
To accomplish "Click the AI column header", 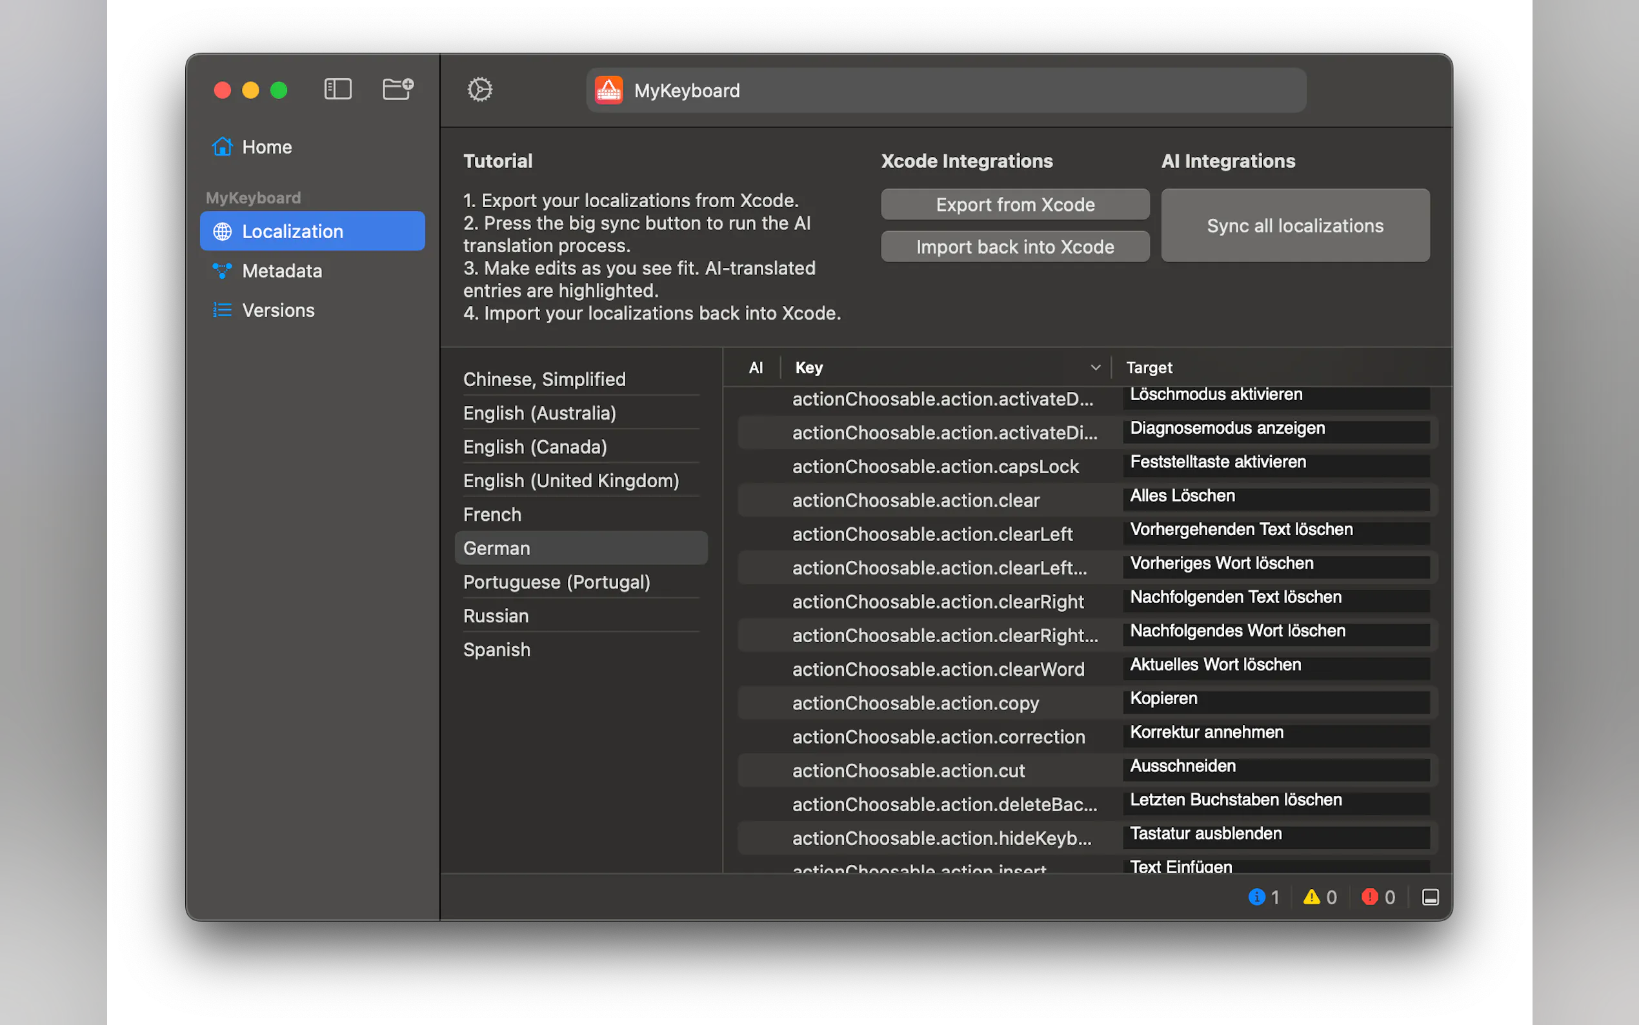I will 756,367.
